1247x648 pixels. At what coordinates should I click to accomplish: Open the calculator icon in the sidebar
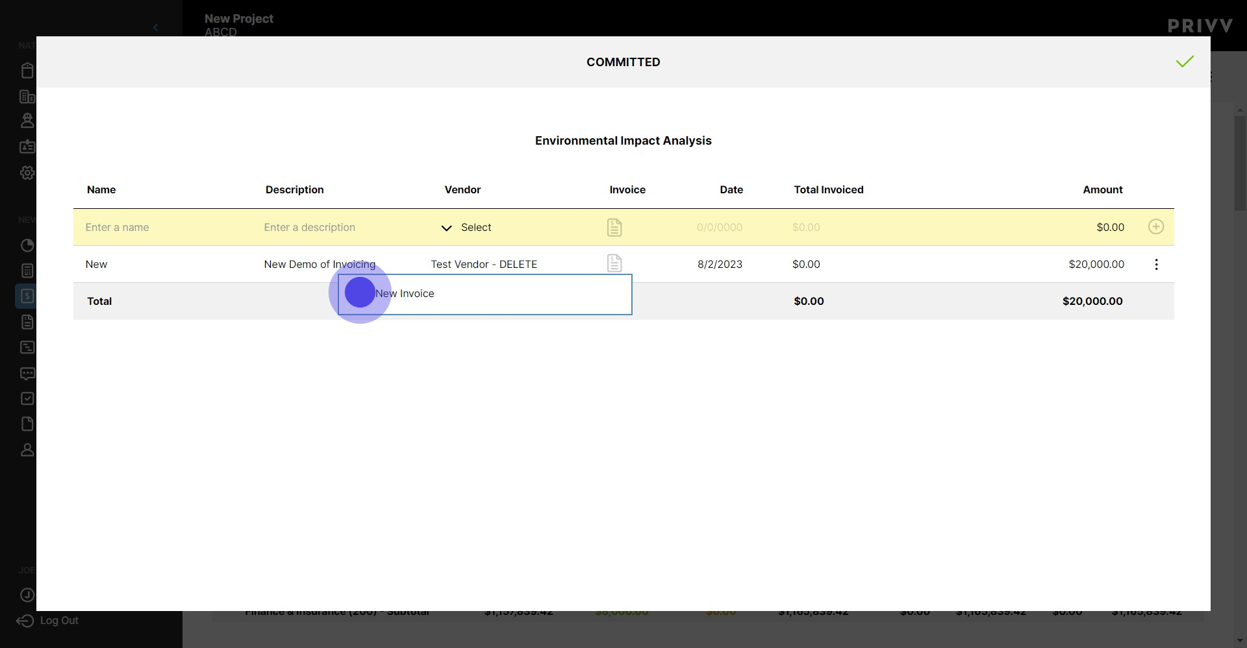click(x=27, y=270)
